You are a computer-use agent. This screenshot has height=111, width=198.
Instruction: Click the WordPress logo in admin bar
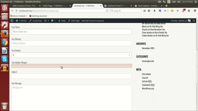[12, 21]
